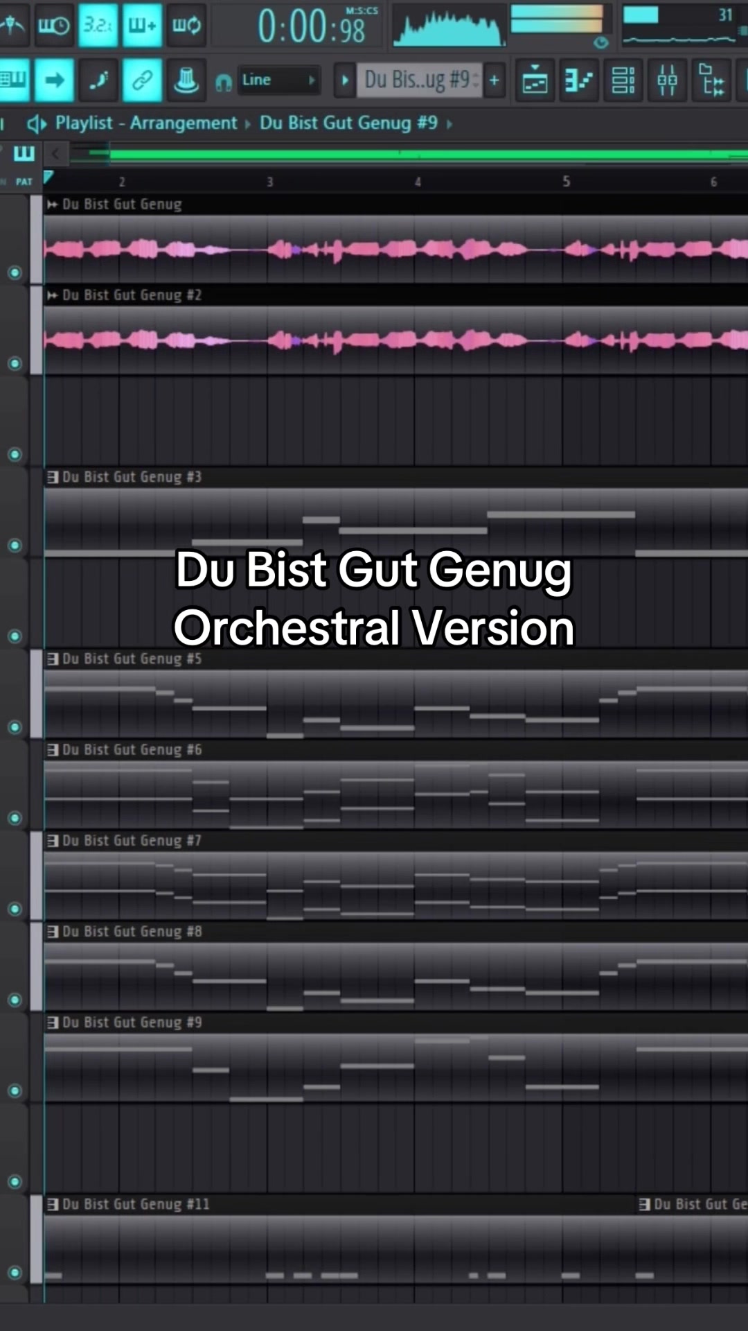Open clip menu icon of Du Bist Gut Genug #3
This screenshot has width=748, height=1331.
click(x=53, y=477)
